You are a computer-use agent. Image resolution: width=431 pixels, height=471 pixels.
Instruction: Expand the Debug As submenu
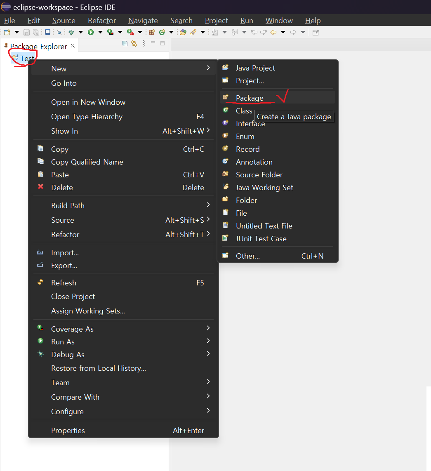123,354
